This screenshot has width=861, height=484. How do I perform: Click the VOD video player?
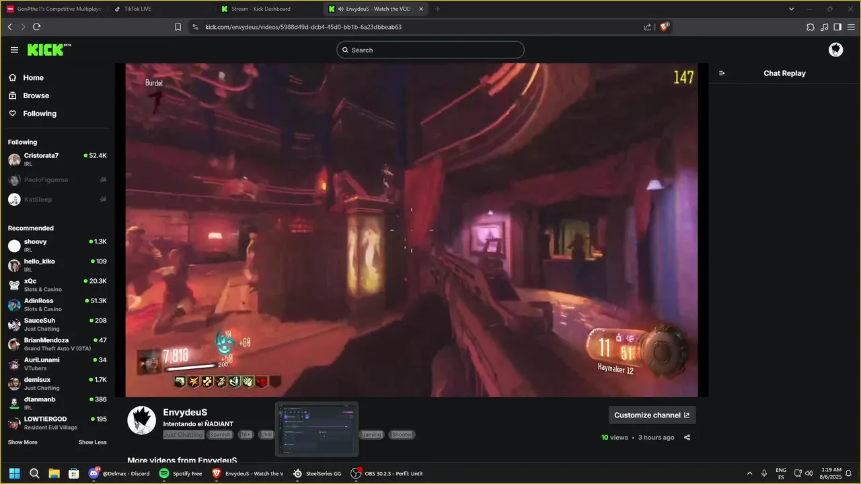click(411, 230)
